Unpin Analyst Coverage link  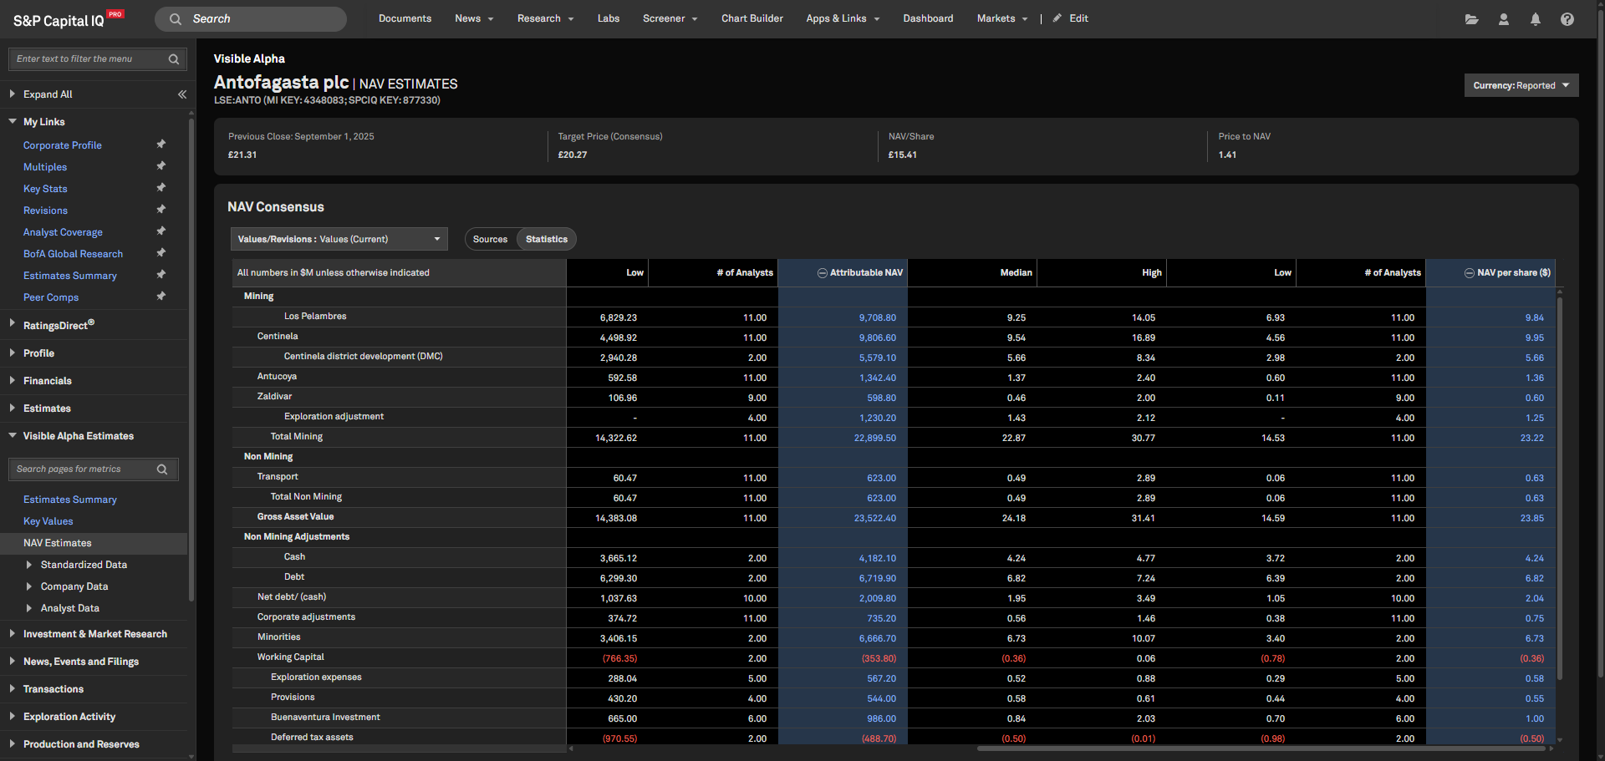(161, 231)
